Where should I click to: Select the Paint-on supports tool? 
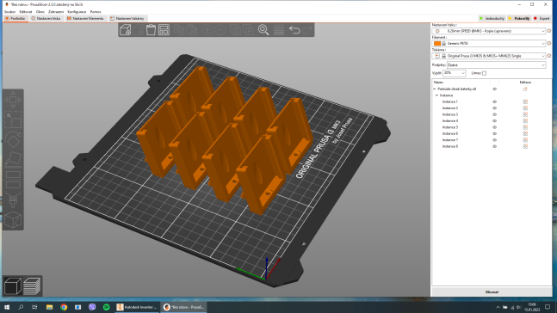13,199
